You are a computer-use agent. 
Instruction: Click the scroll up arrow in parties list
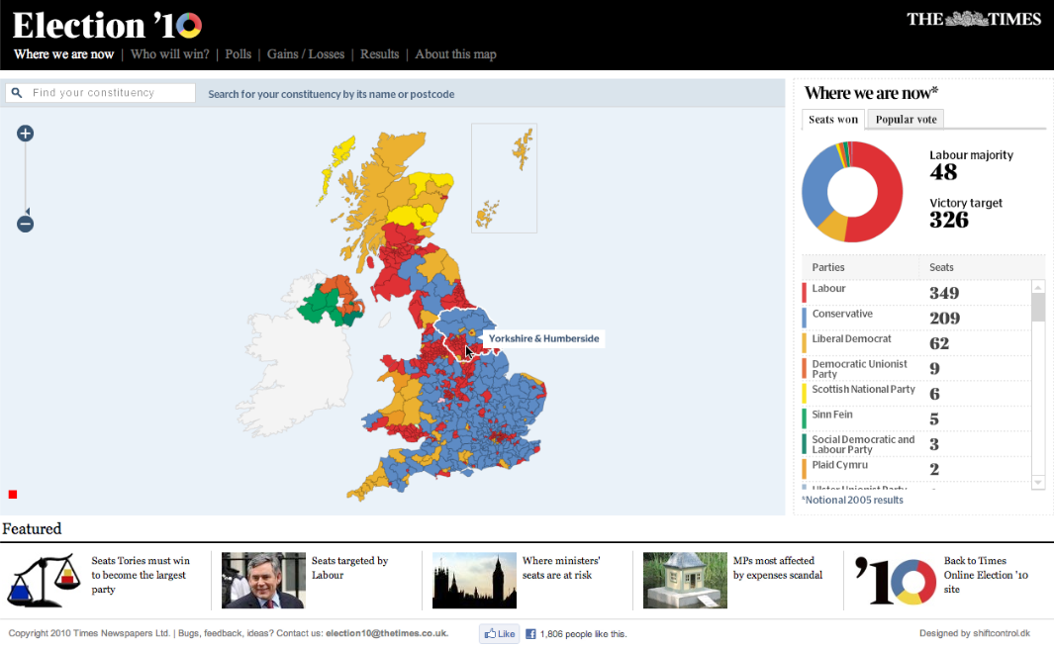(x=1038, y=287)
